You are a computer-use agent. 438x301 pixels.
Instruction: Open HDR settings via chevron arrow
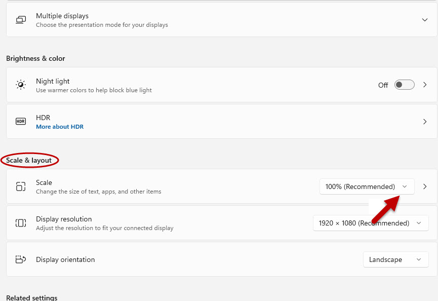click(x=425, y=122)
